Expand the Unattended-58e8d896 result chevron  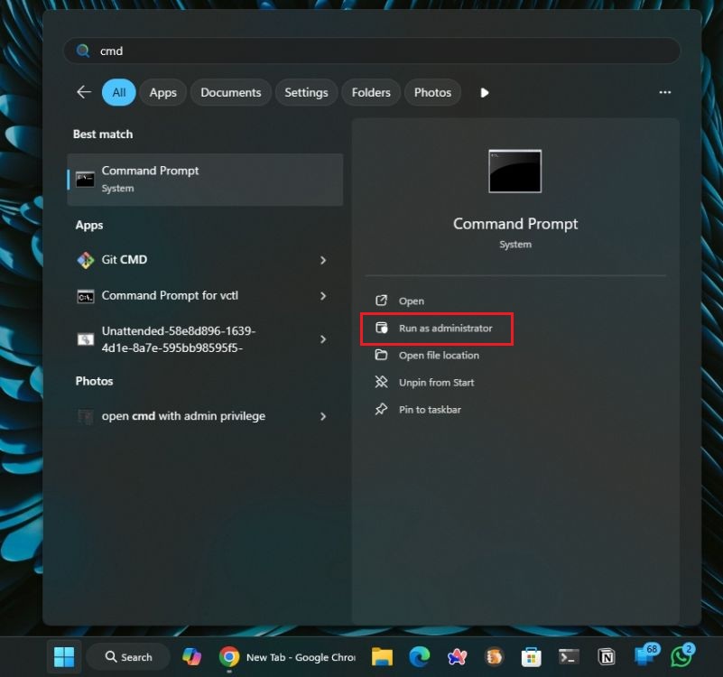coord(323,339)
